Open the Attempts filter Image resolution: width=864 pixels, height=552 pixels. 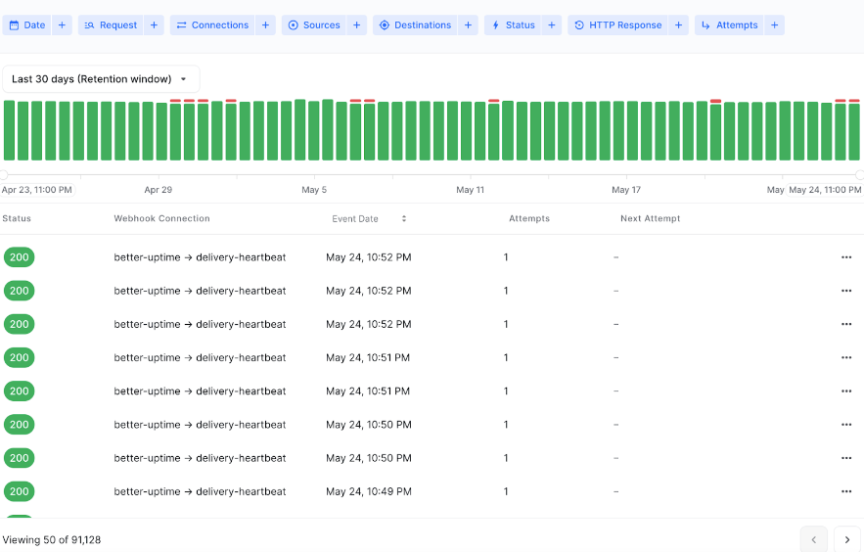click(x=730, y=24)
